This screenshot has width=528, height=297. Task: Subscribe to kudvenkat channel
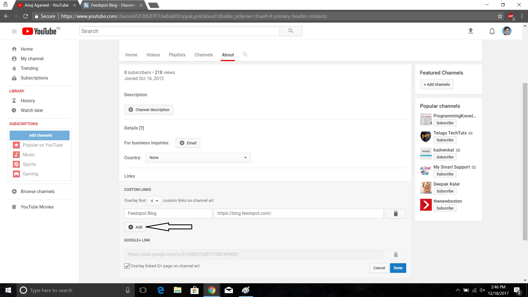445,157
